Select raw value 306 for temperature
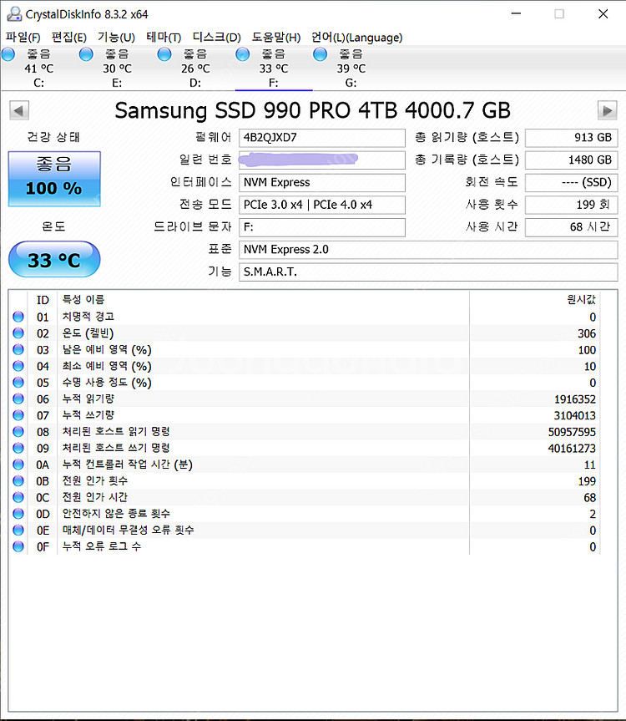 (587, 333)
